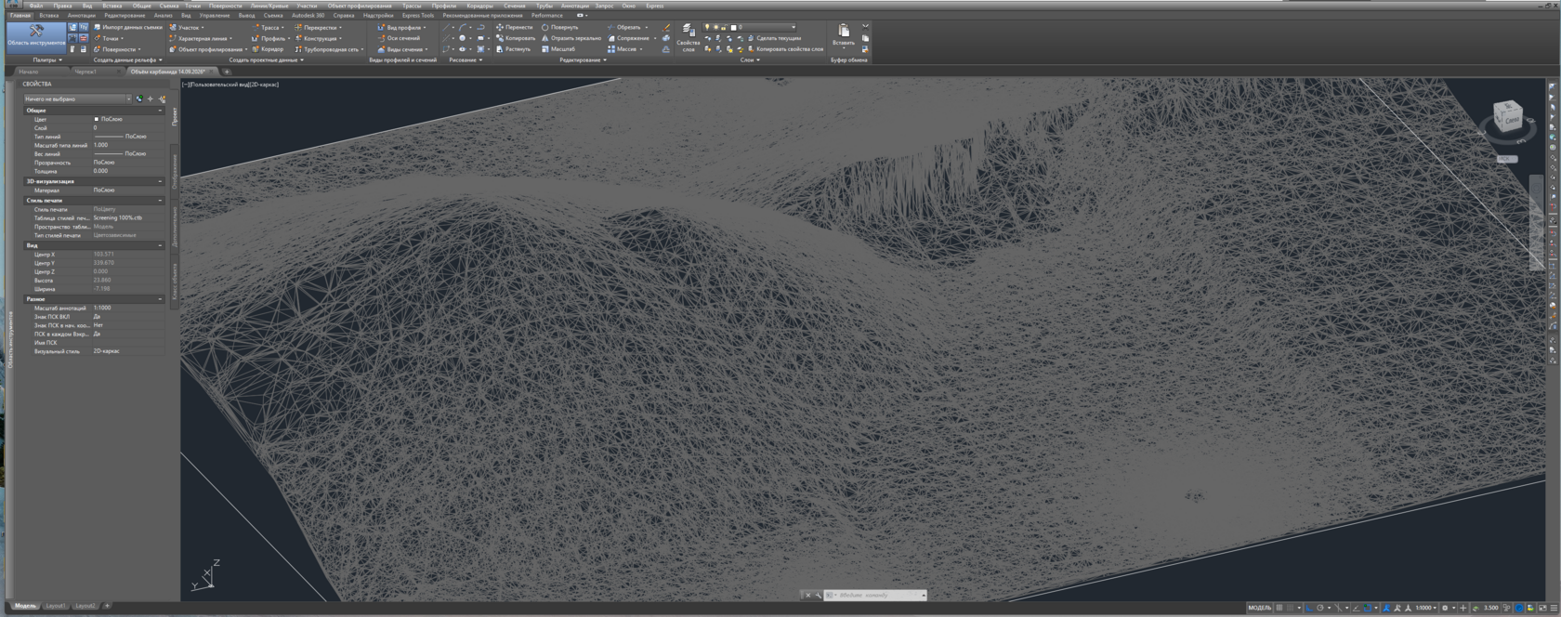
Task: Click the ViewCube navigation cube
Action: [1507, 118]
